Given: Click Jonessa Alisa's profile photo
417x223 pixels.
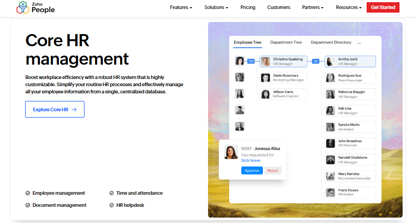Looking at the screenshot, I should [231, 152].
